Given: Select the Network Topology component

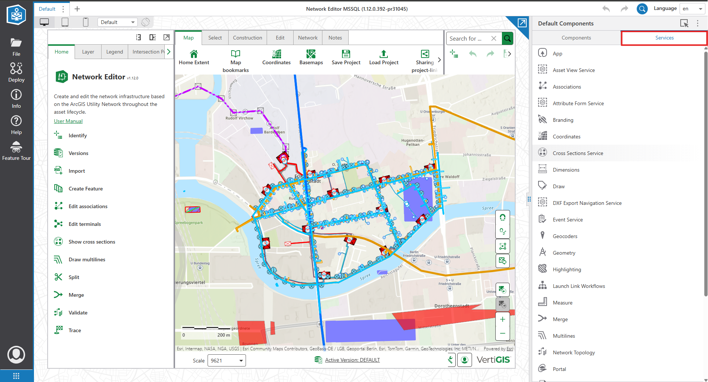Looking at the screenshot, I should coord(574,352).
